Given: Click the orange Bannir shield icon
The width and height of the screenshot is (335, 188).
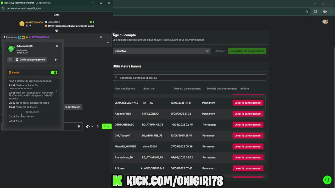Looking at the screenshot, I should [x=10, y=73].
